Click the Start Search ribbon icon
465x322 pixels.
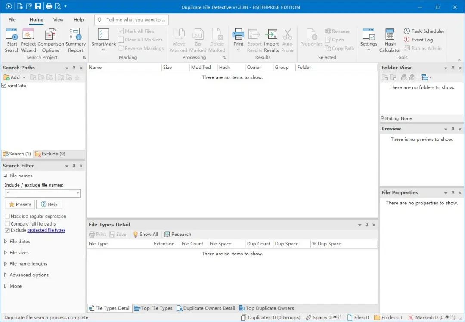(x=12, y=40)
